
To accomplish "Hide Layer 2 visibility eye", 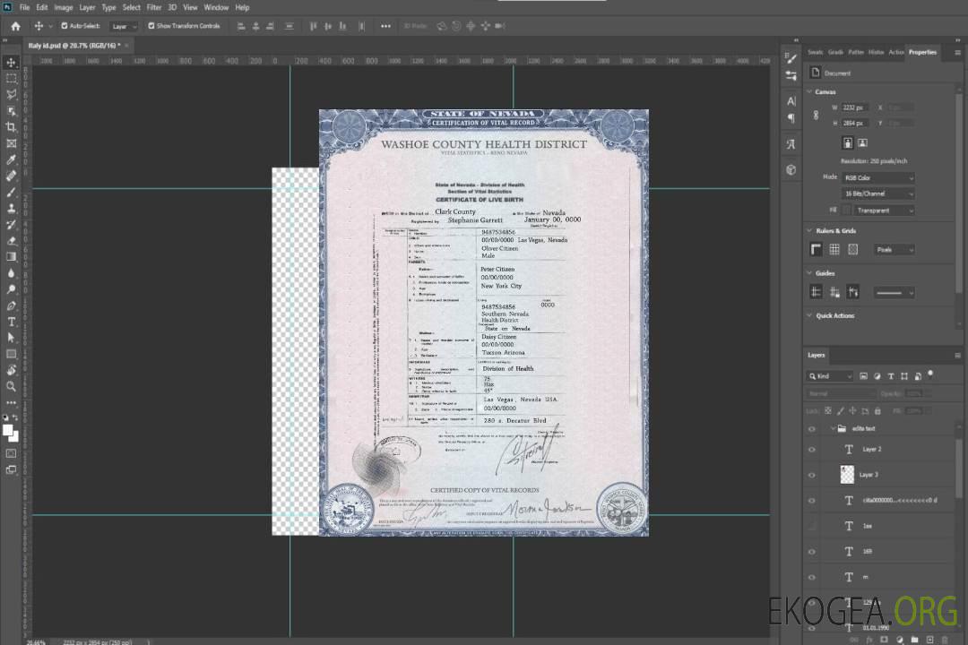I will (x=812, y=450).
